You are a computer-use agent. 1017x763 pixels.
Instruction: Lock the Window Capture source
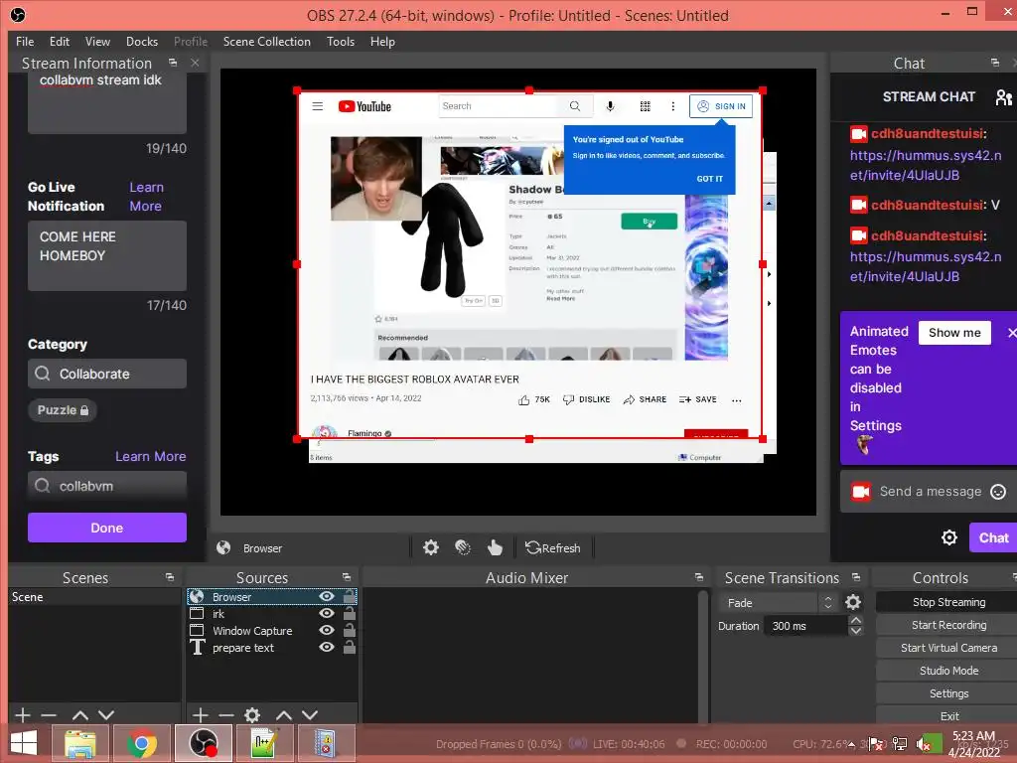349,629
